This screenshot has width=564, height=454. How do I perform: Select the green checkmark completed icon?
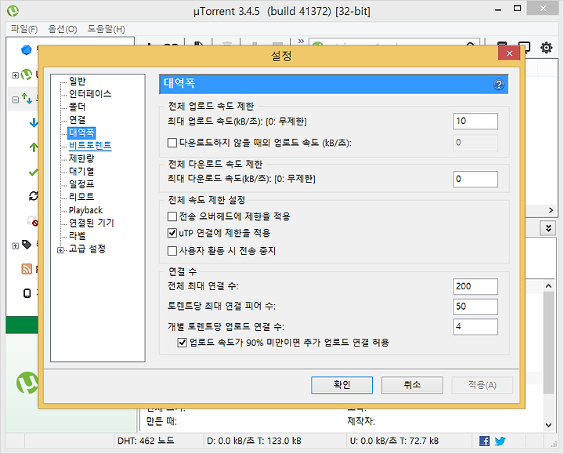33,173
